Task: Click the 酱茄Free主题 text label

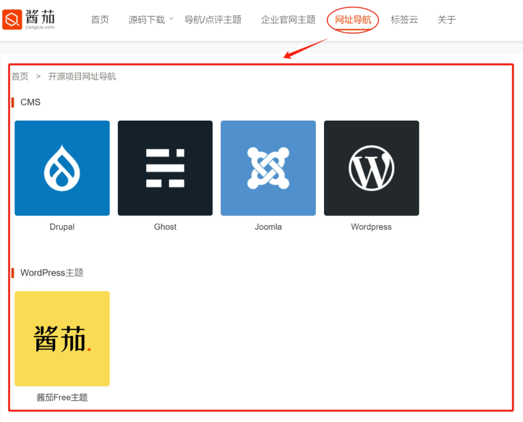Action: [x=62, y=397]
